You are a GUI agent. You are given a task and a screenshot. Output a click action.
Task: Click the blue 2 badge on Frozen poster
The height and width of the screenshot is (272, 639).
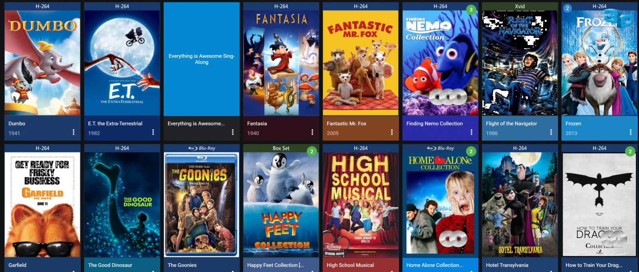(568, 8)
